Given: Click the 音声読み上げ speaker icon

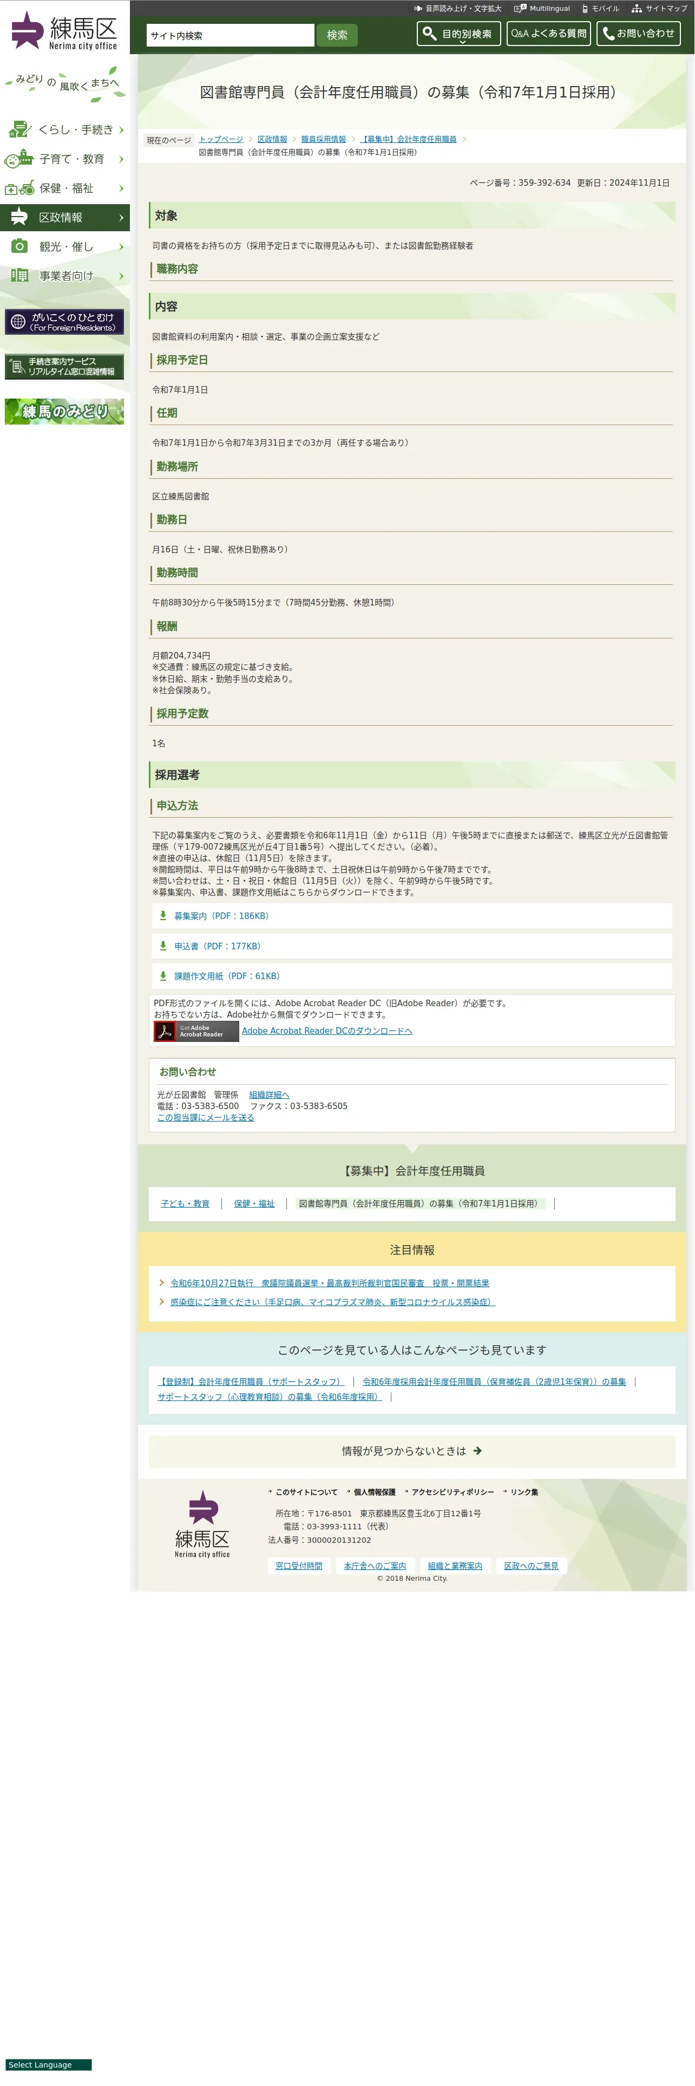Looking at the screenshot, I should [417, 8].
